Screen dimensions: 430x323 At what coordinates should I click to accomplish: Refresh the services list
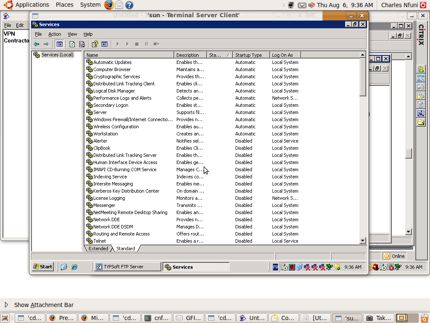point(72,44)
